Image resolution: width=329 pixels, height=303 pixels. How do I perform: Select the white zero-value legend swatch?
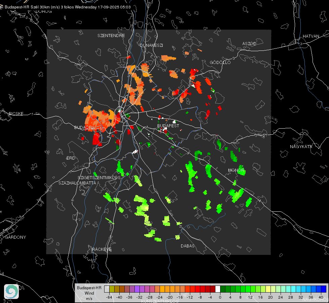[218, 289]
